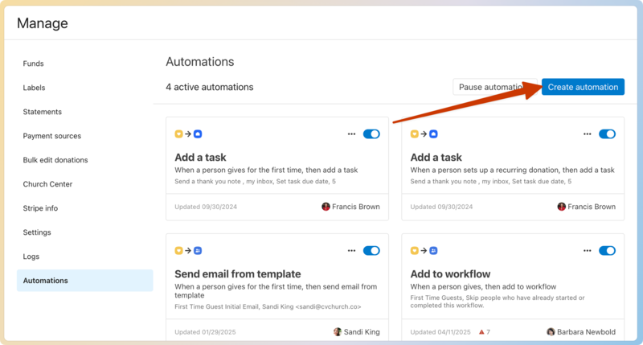Click "Updated 01/29/2025" text
The width and height of the screenshot is (643, 345).
[x=205, y=332]
